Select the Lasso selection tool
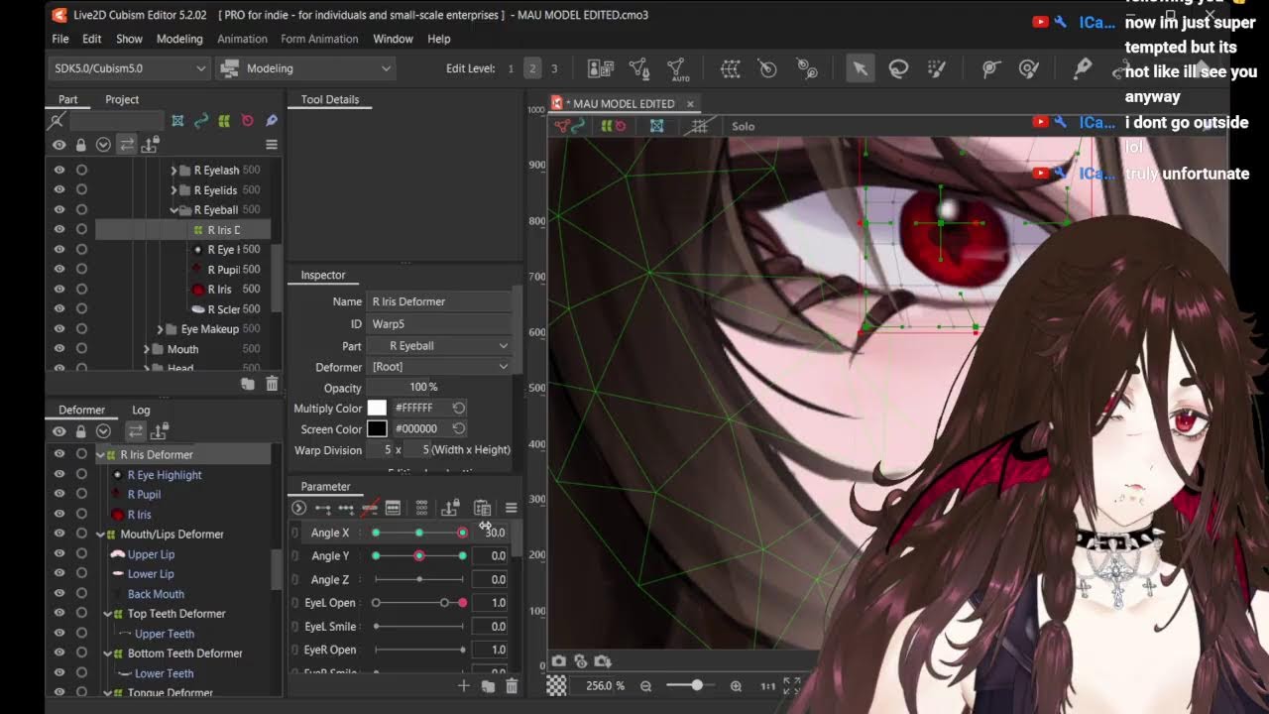1269x714 pixels. click(x=898, y=68)
